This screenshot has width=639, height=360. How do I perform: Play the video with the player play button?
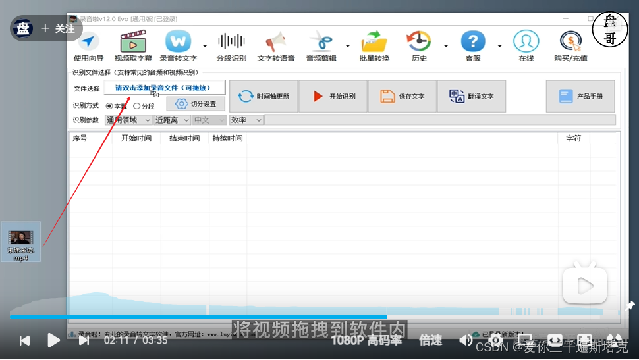(x=53, y=340)
